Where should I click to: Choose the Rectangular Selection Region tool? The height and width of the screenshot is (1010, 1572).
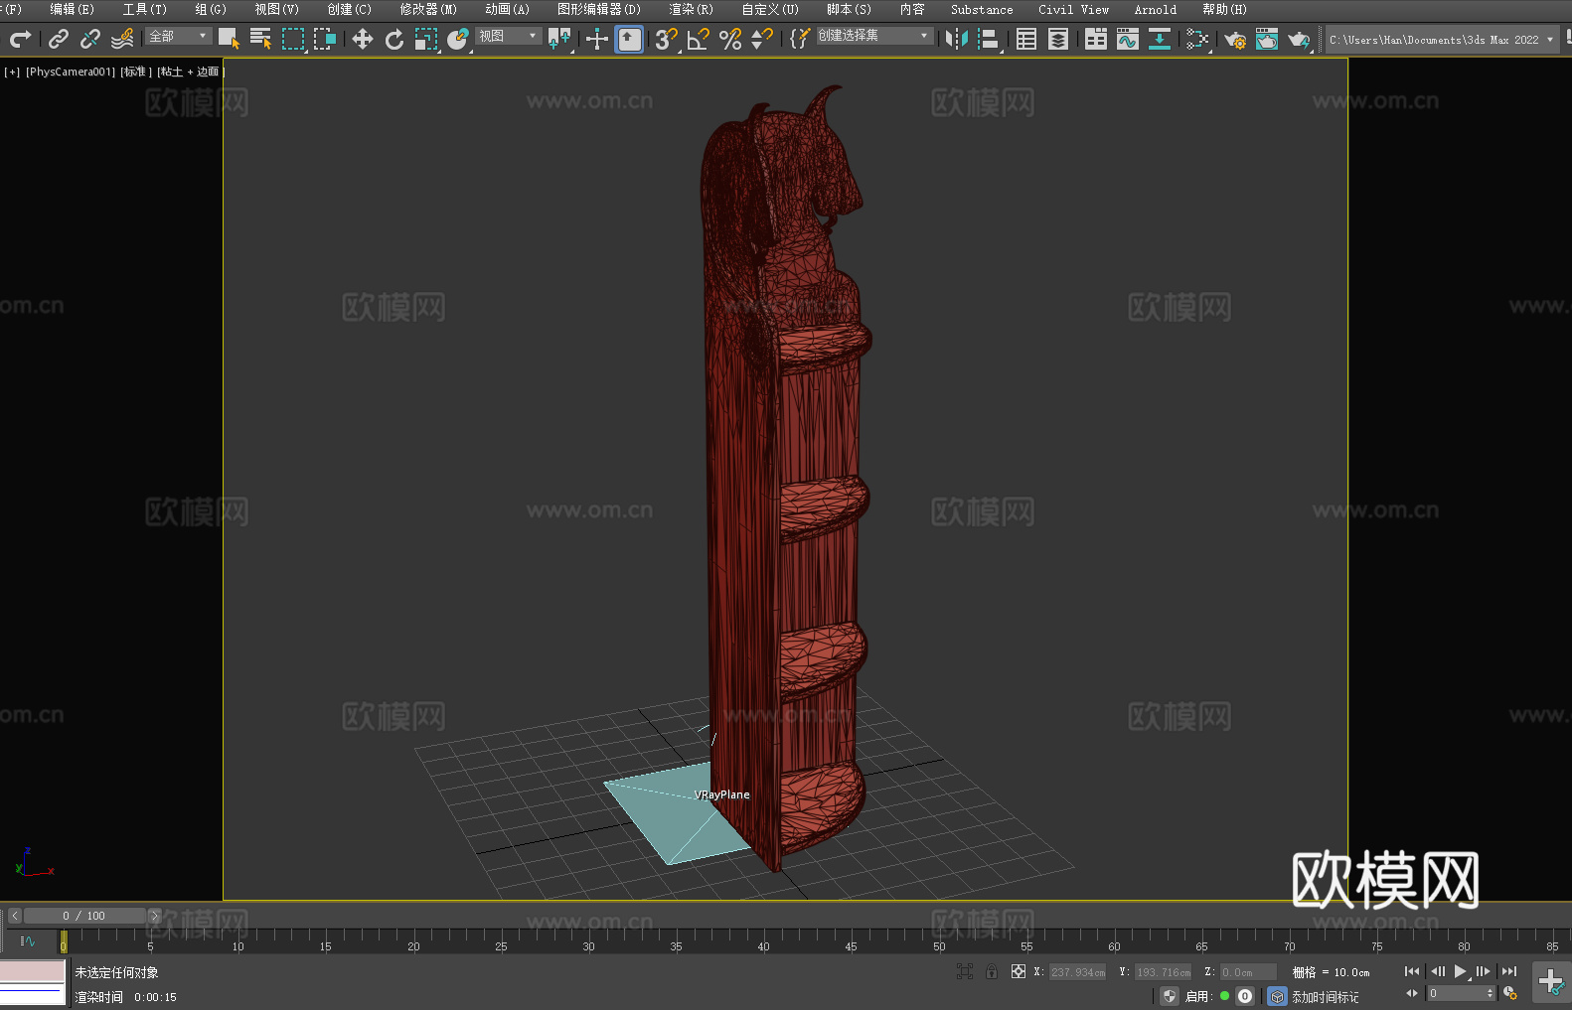293,39
